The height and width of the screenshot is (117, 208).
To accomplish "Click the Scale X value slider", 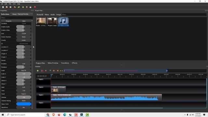I will click(x=24, y=74).
